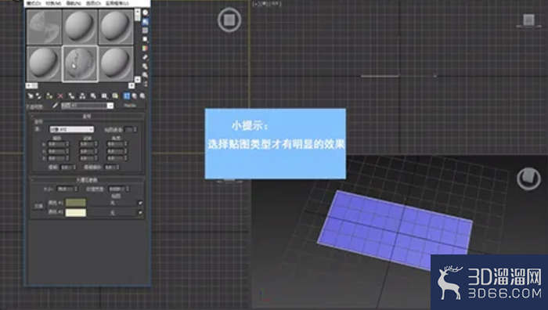Click the ViewCube in the top-left viewport
This screenshot has width=548, height=310.
pos(229,20)
